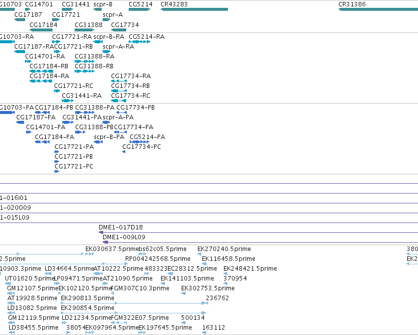
Task: Open protein CG17187-PA
Action: [36, 117]
